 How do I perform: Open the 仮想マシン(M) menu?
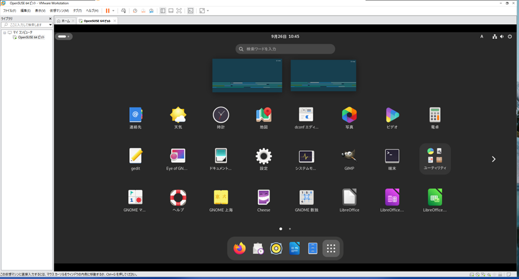59,10
